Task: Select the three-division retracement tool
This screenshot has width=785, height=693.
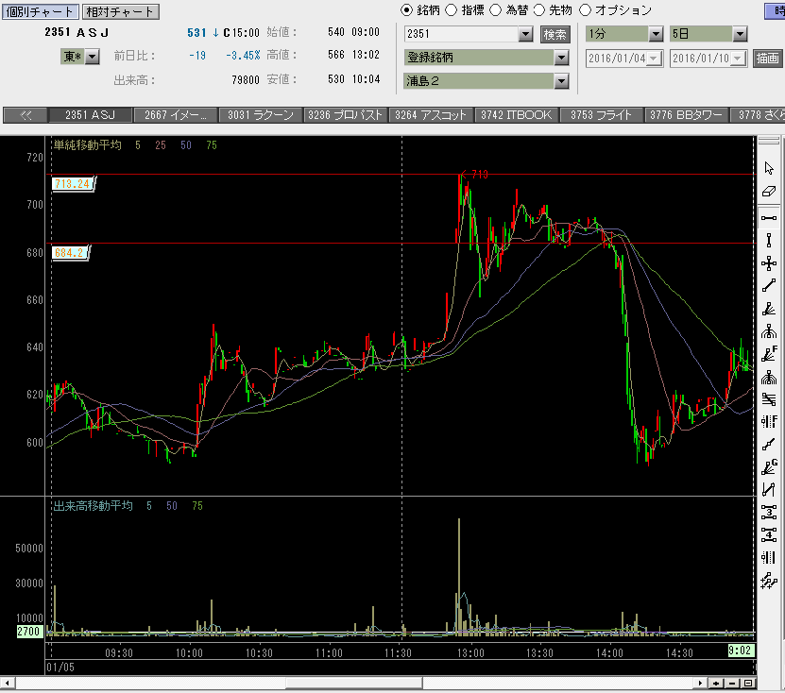Action: coord(769,512)
